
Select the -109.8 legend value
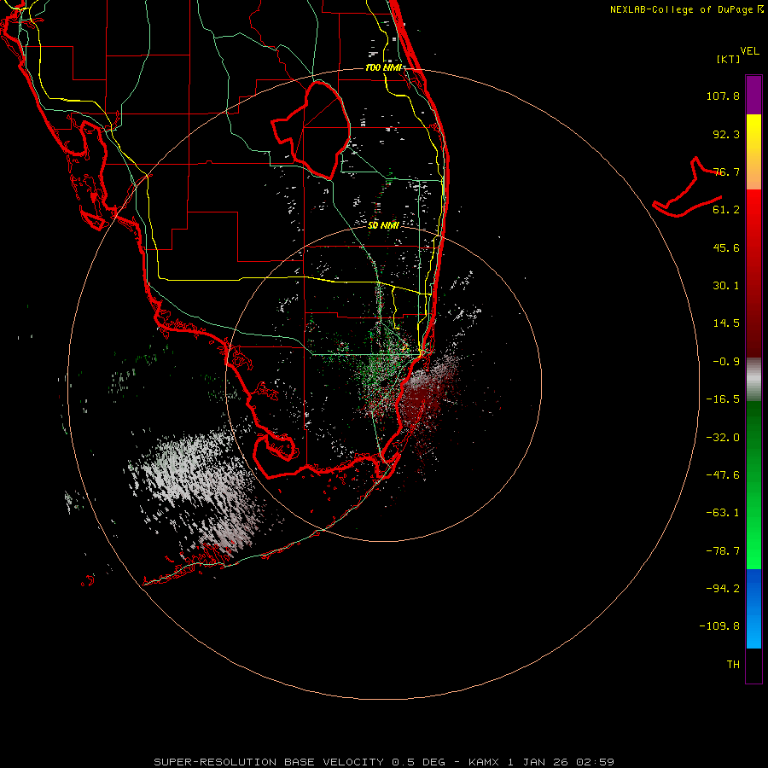[x=719, y=626]
